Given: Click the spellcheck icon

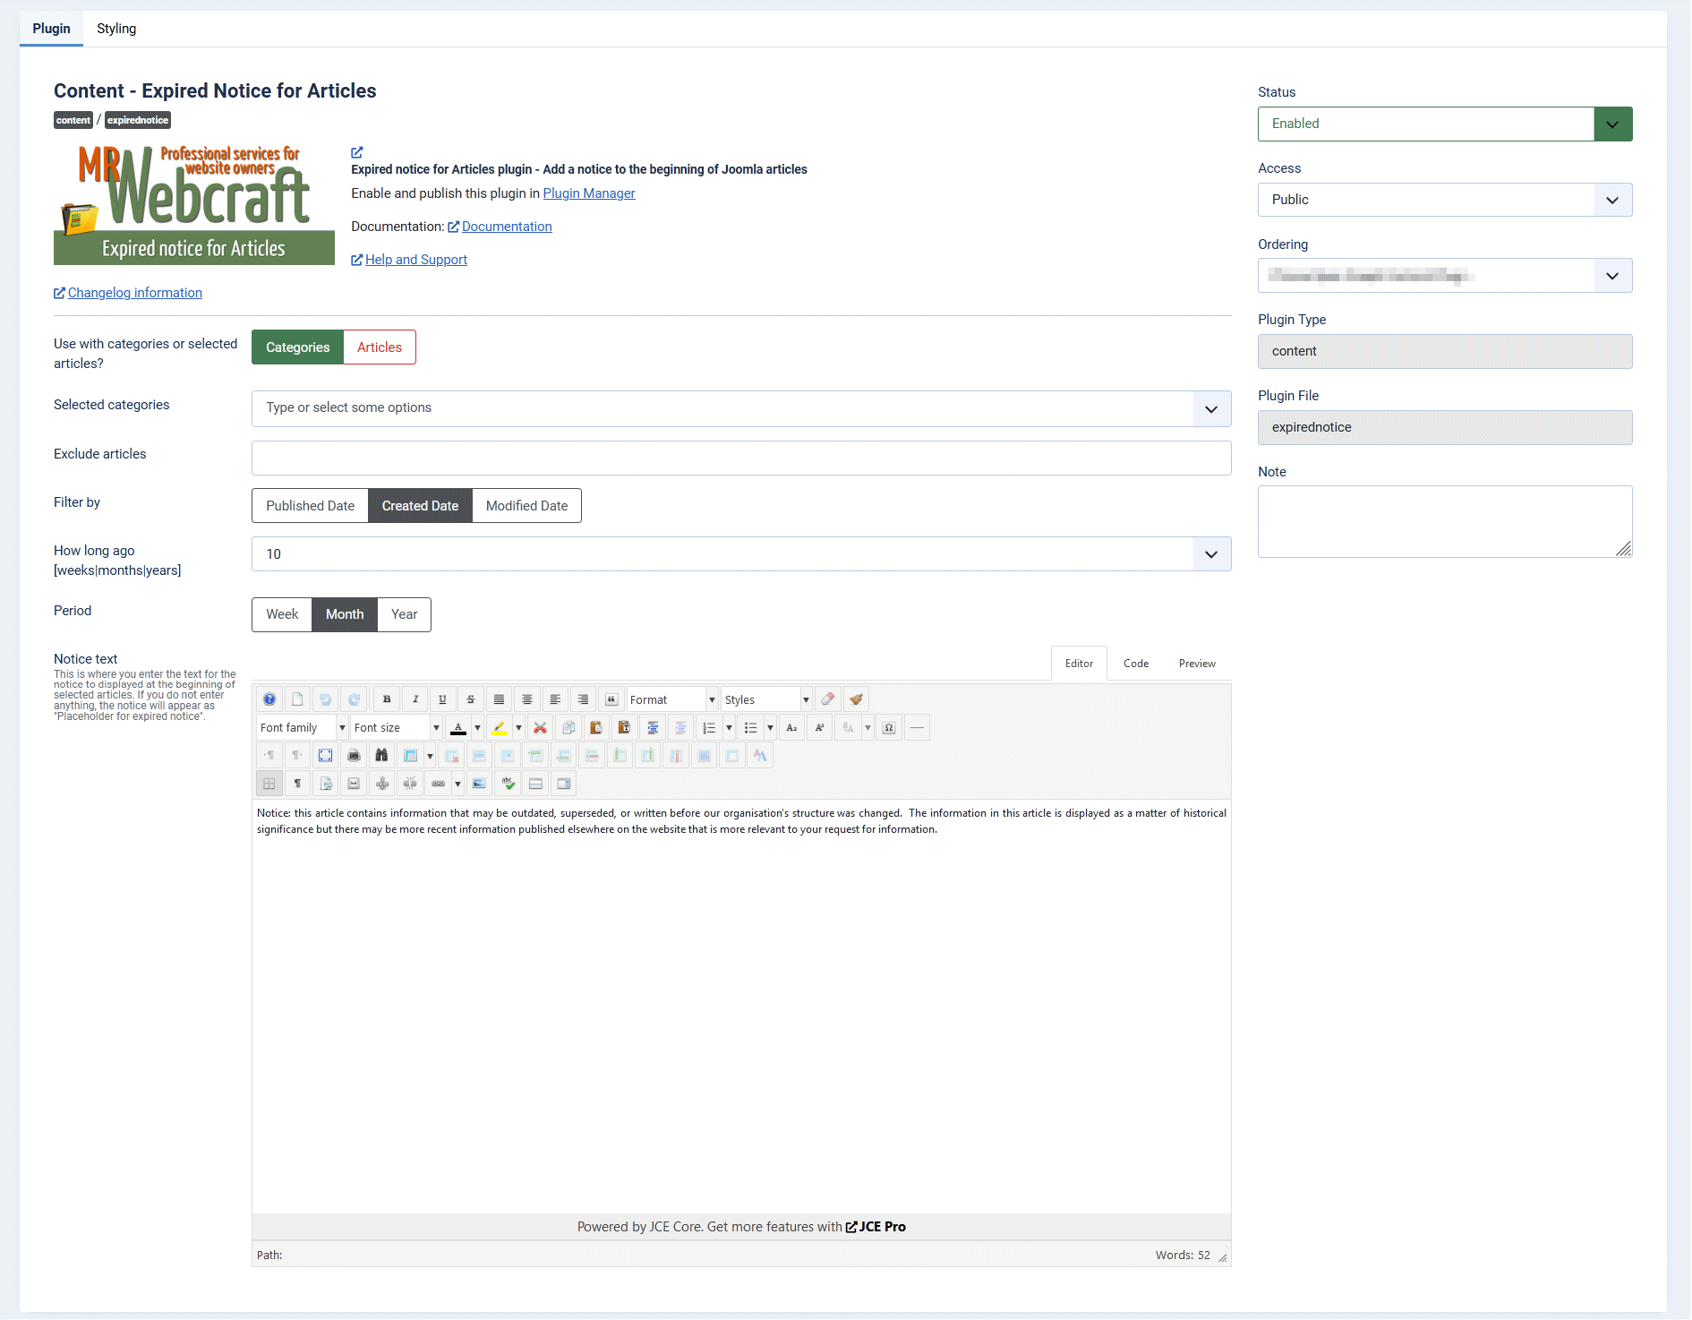Looking at the screenshot, I should click(508, 784).
